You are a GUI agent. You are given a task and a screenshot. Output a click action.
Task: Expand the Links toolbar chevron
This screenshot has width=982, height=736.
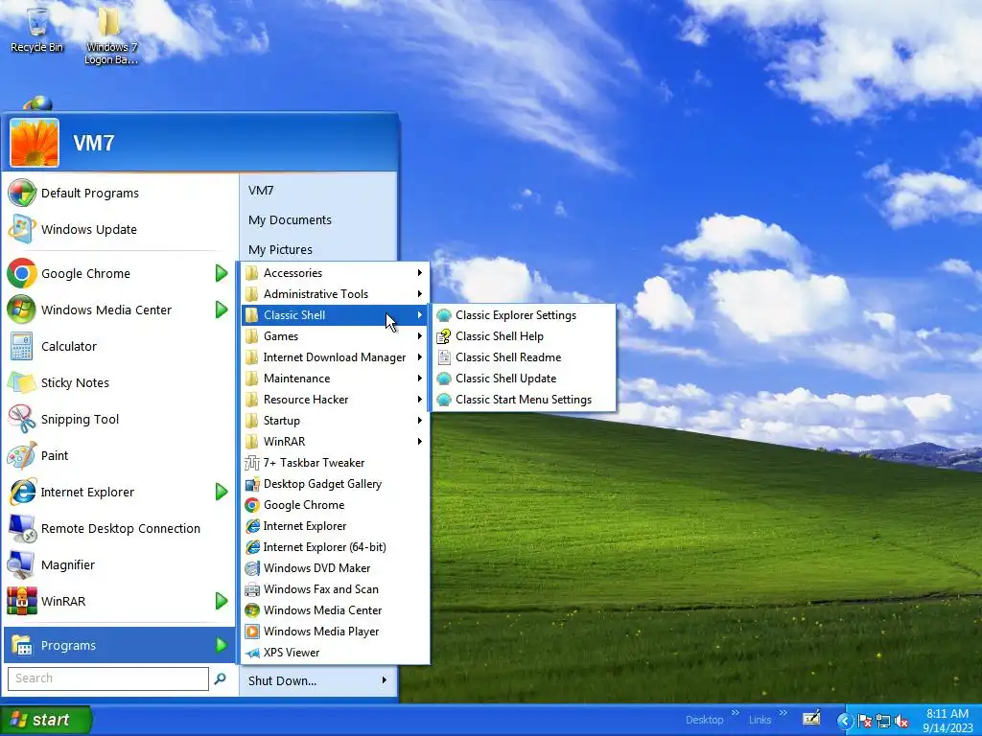[783, 712]
